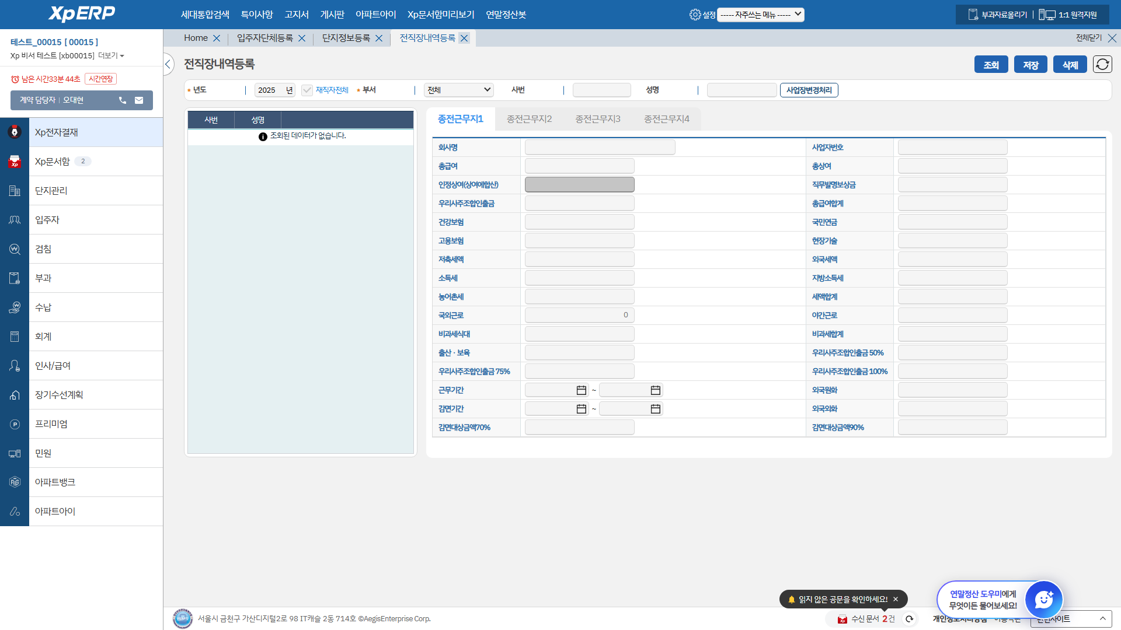Open the 감면기간 end date calendar icon
The image size is (1121, 630).
pos(655,409)
